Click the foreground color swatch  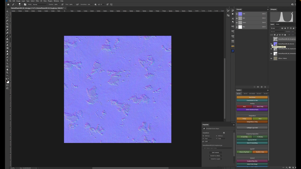[x=6, y=80]
